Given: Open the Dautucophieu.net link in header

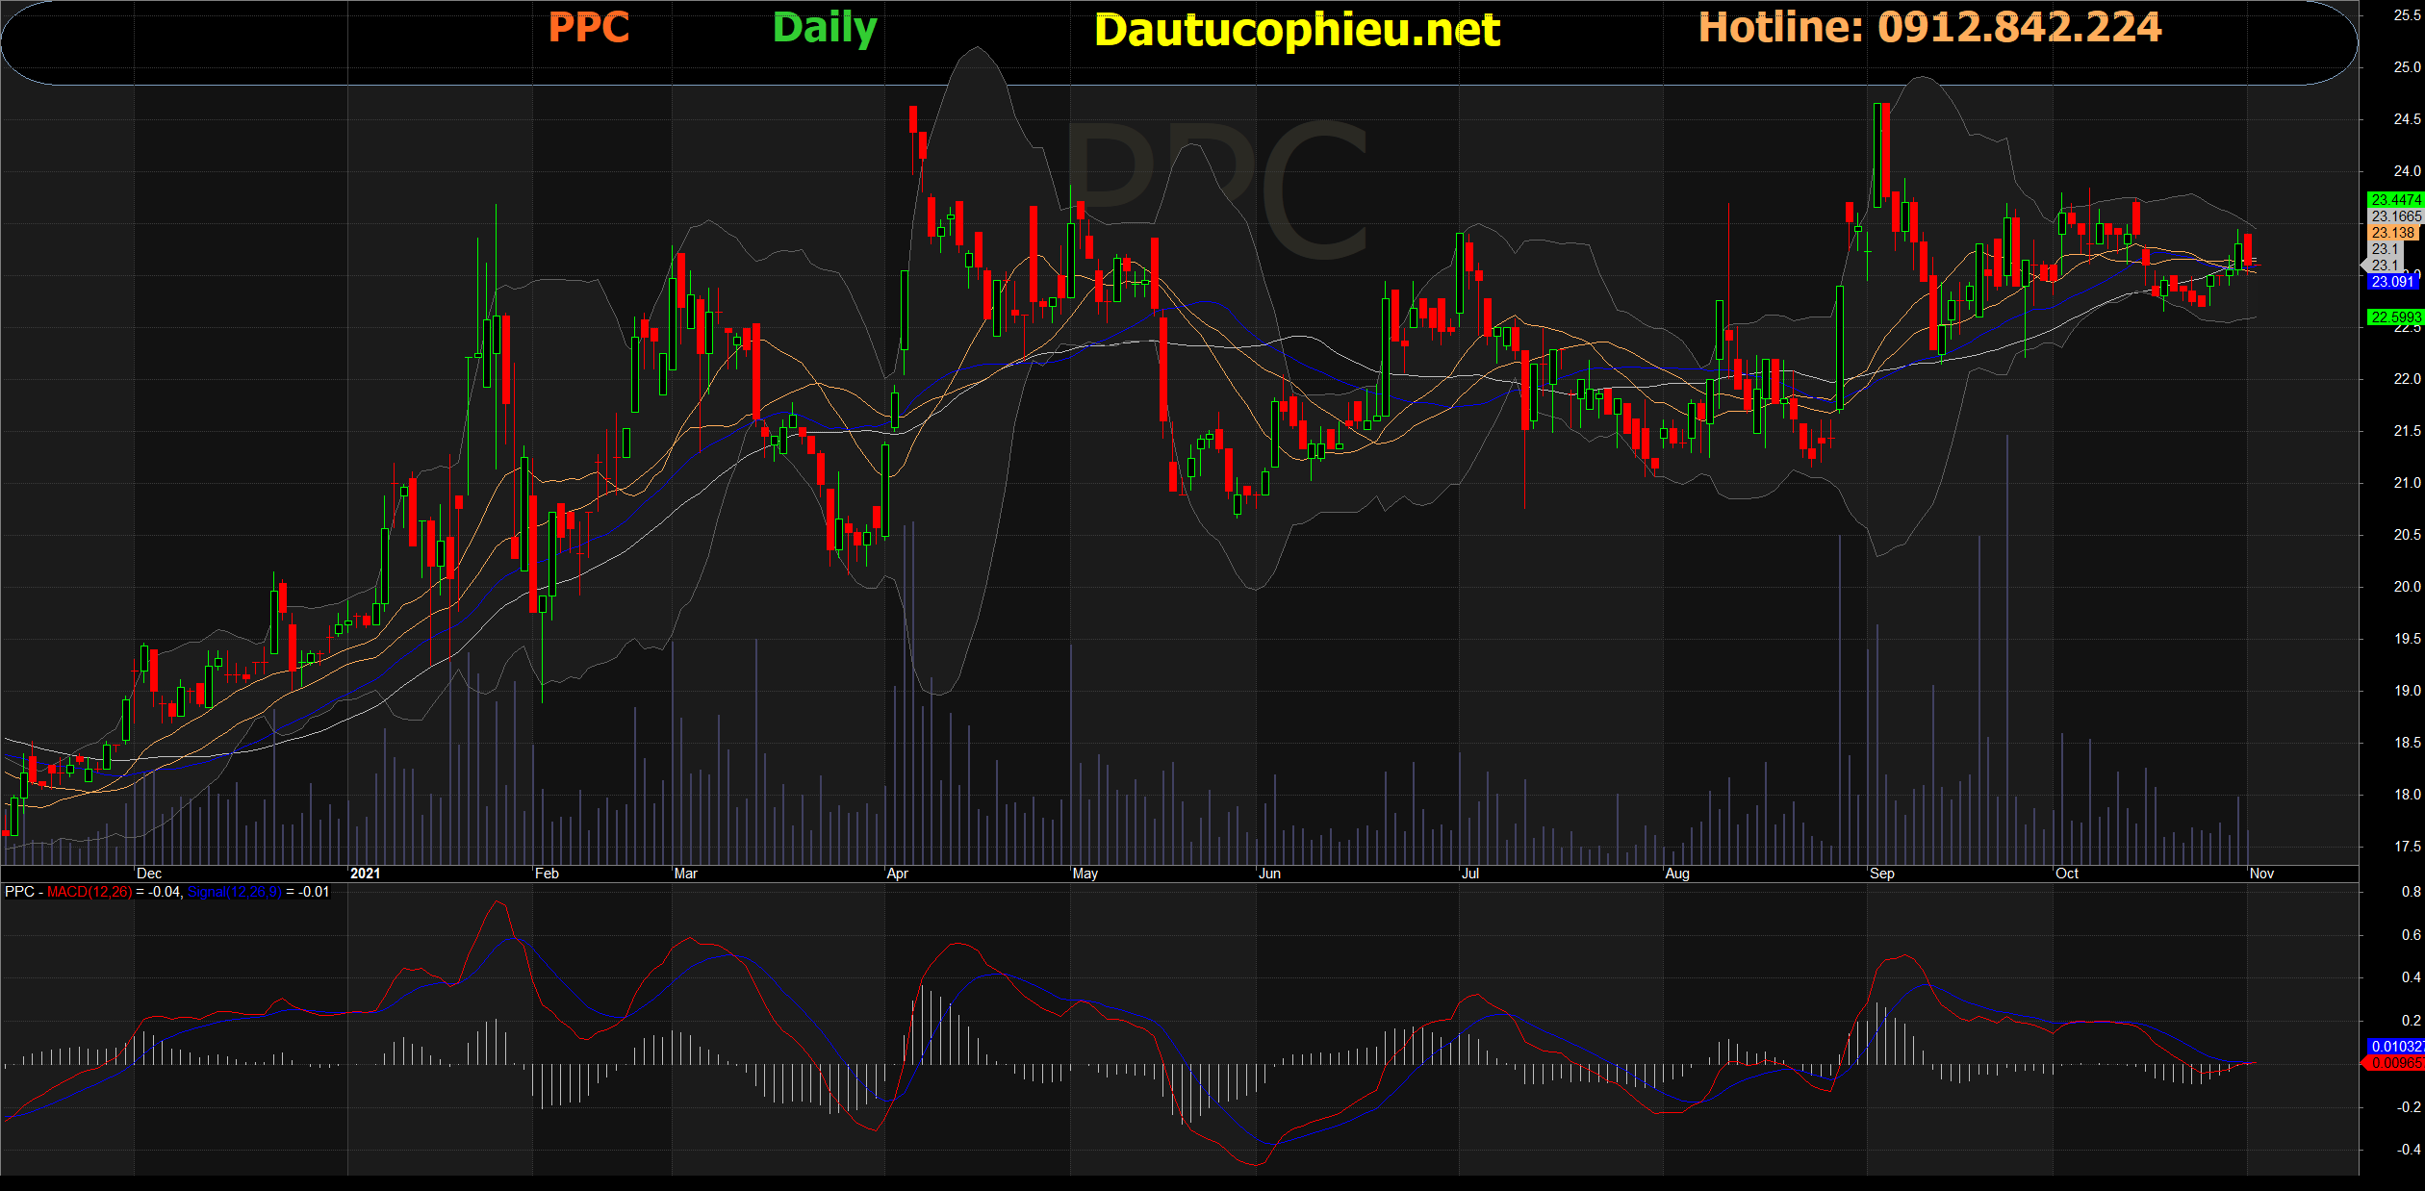Looking at the screenshot, I should [1296, 31].
